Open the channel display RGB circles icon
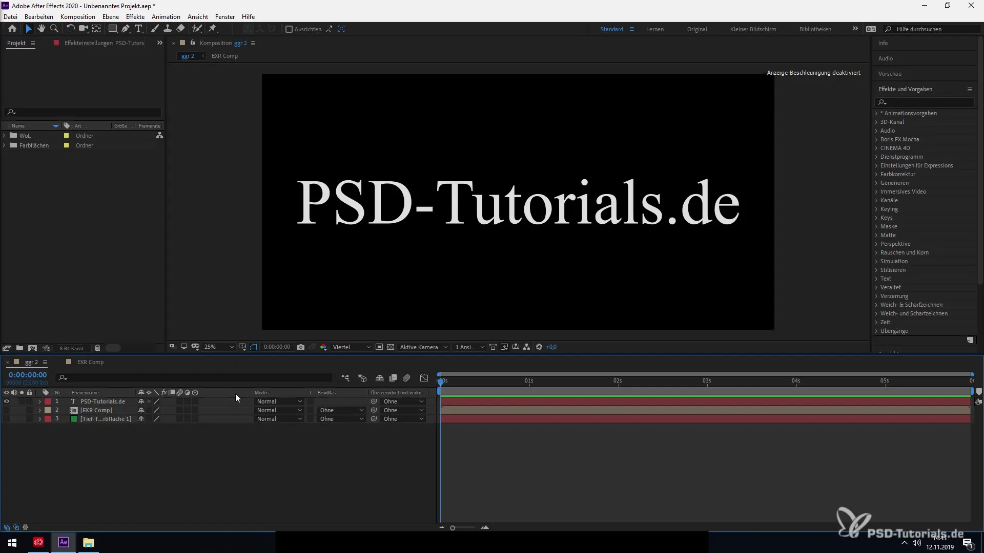This screenshot has height=553, width=984. click(x=323, y=347)
